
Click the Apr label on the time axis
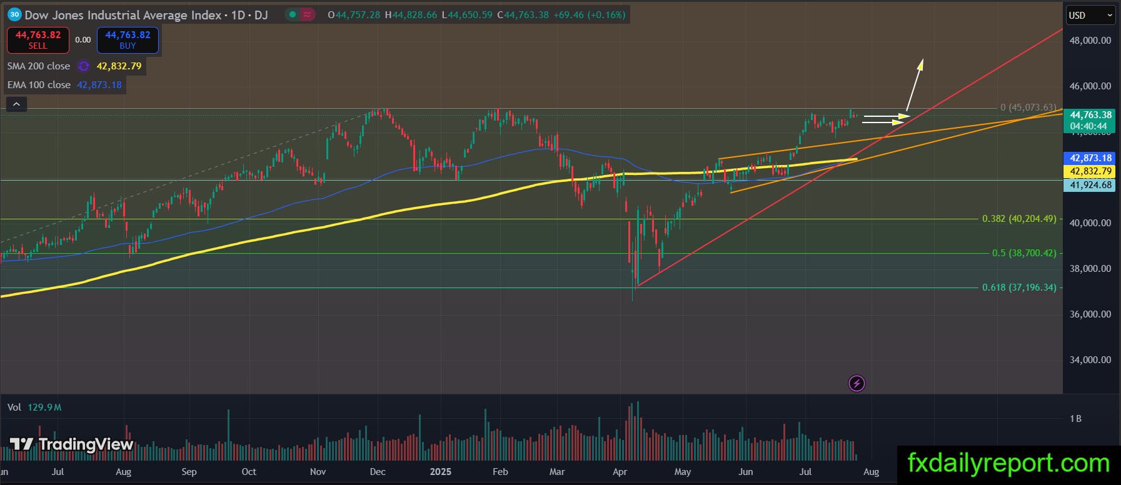pos(620,472)
